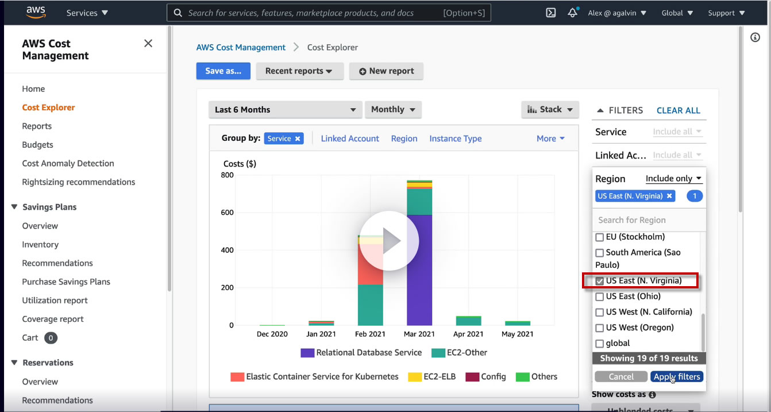Open the AWS CloudShell terminal icon
This screenshot has height=412, width=771.
(550, 13)
